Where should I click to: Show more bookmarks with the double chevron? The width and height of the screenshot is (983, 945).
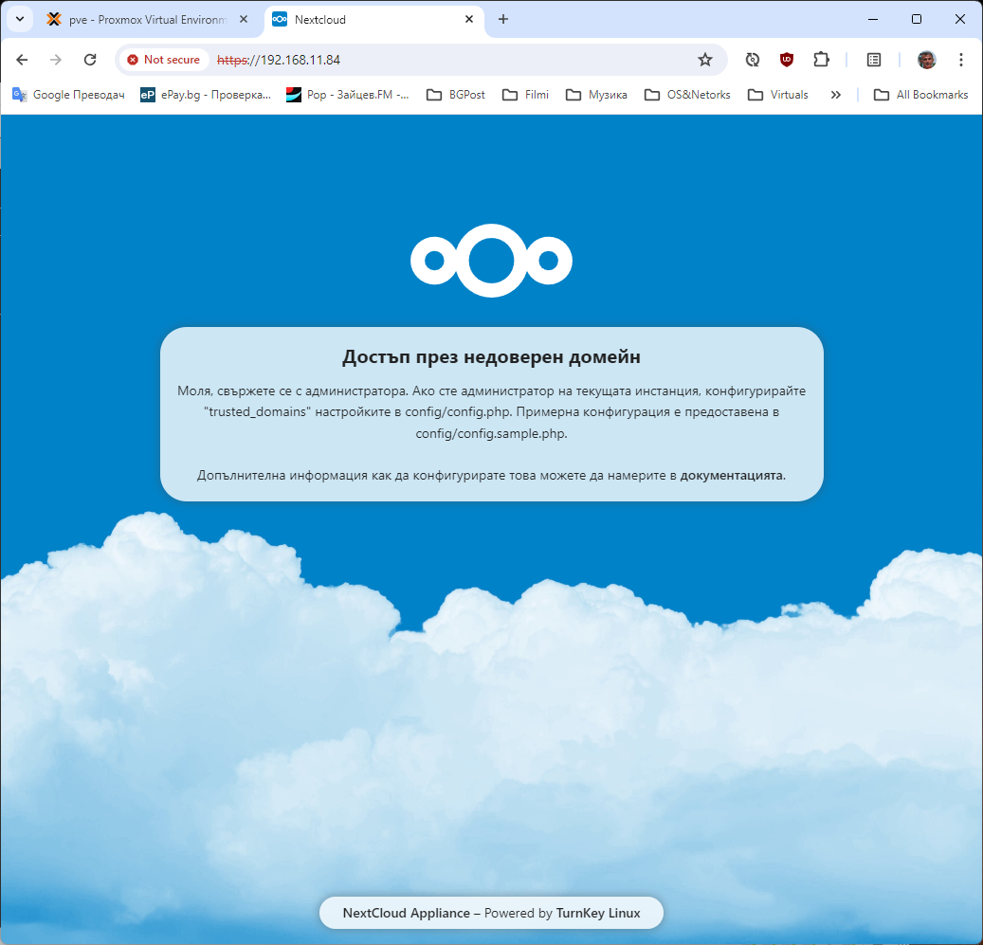click(836, 95)
